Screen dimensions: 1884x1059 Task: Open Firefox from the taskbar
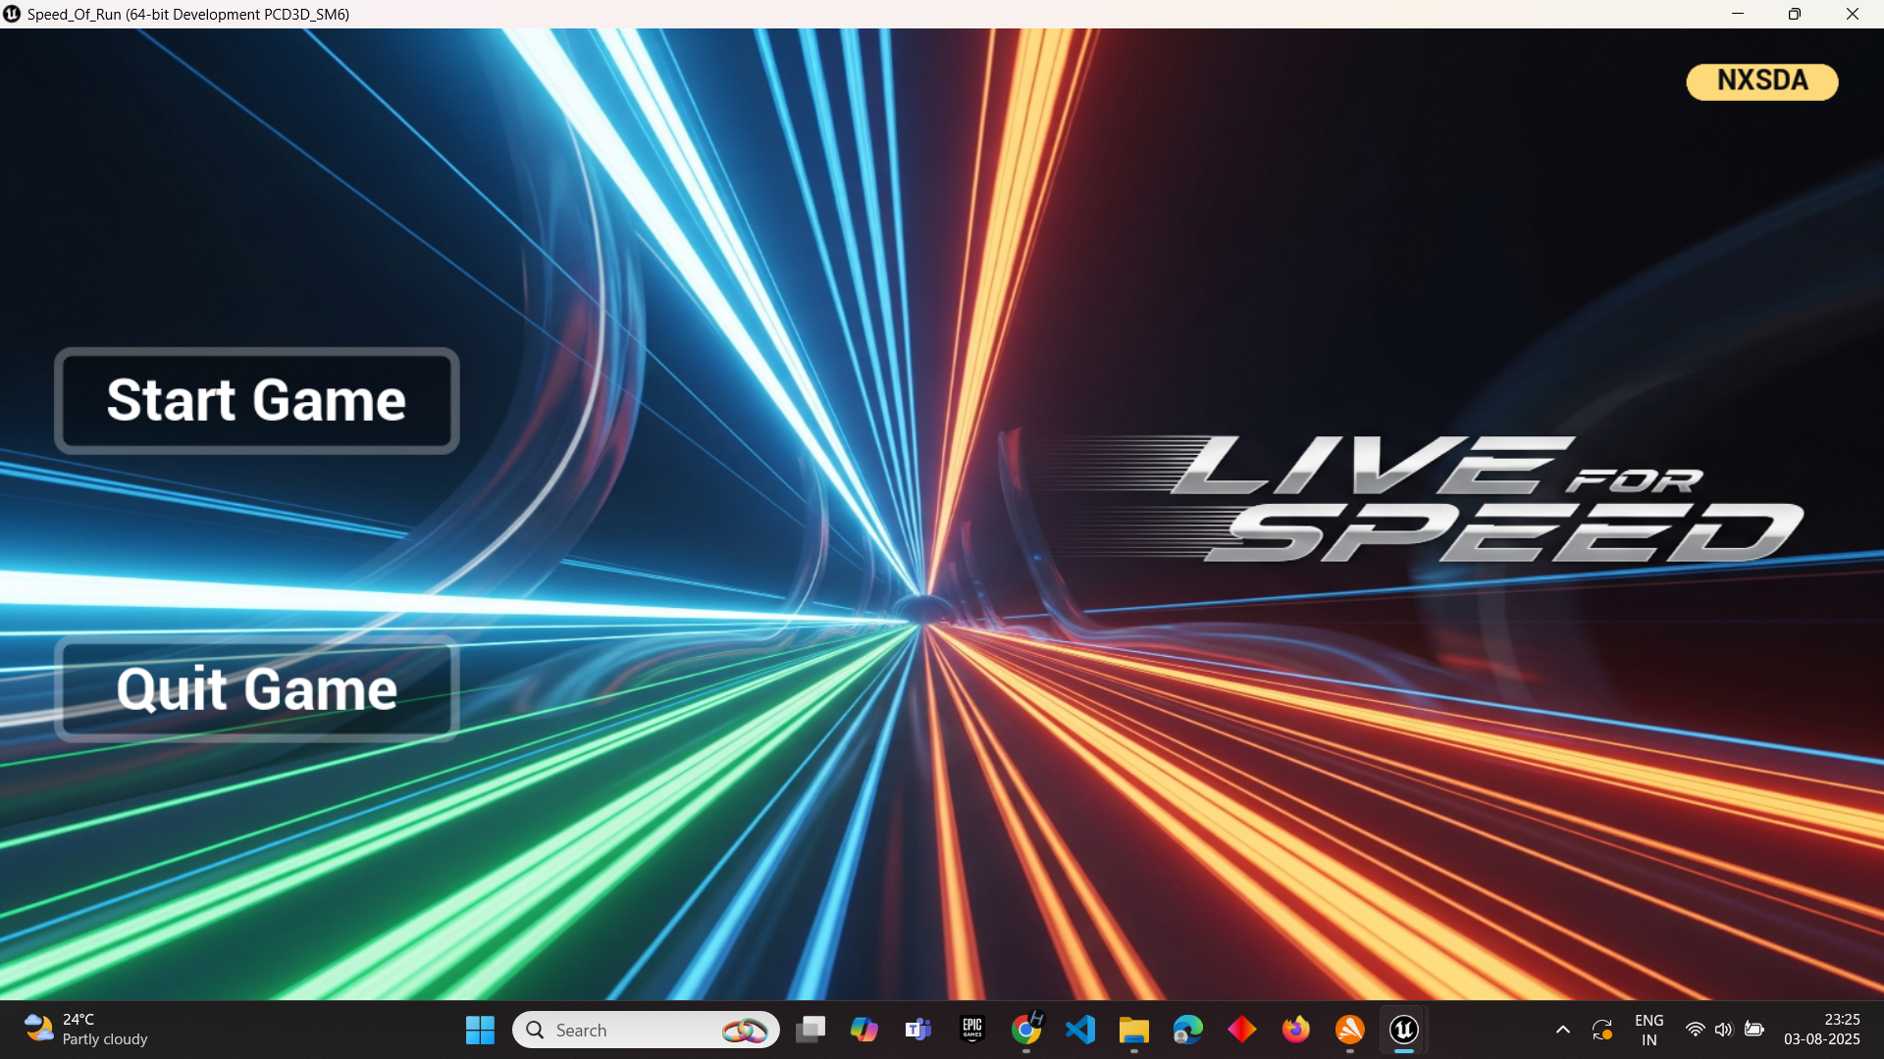click(1296, 1030)
